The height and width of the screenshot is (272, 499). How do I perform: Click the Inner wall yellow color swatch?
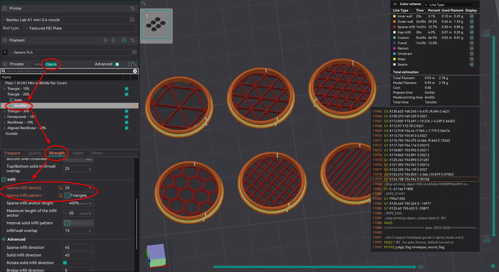pos(394,16)
